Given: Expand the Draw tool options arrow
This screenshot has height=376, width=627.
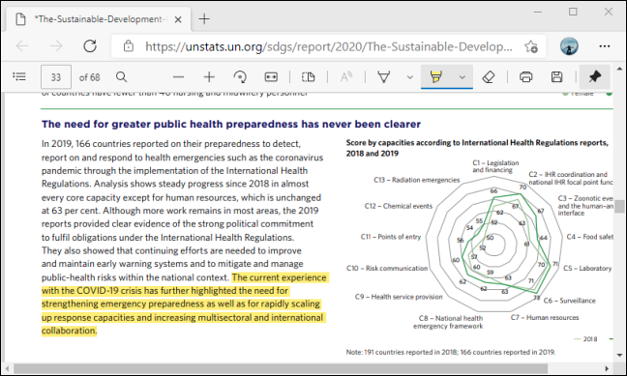Looking at the screenshot, I should tap(410, 77).
